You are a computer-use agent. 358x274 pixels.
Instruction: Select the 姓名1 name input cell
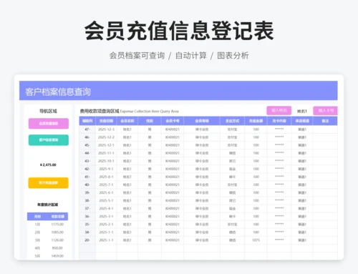point(302,111)
